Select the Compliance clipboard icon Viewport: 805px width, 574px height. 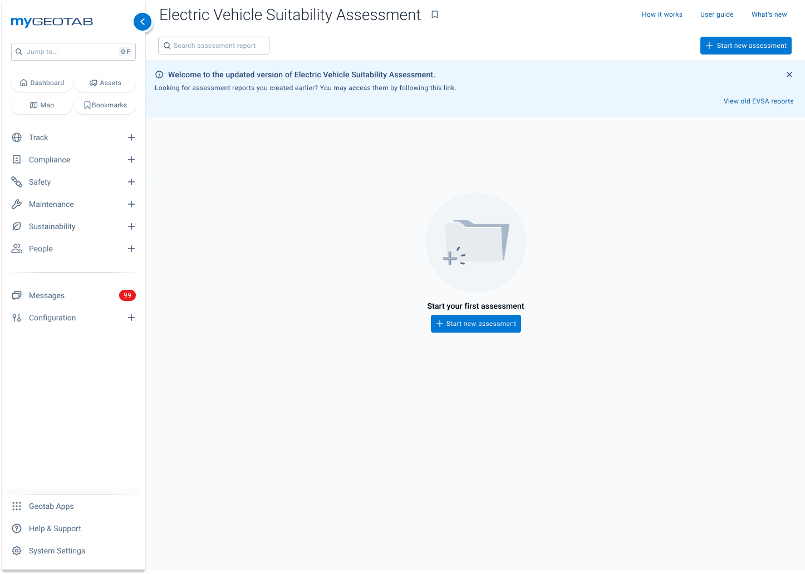17,160
